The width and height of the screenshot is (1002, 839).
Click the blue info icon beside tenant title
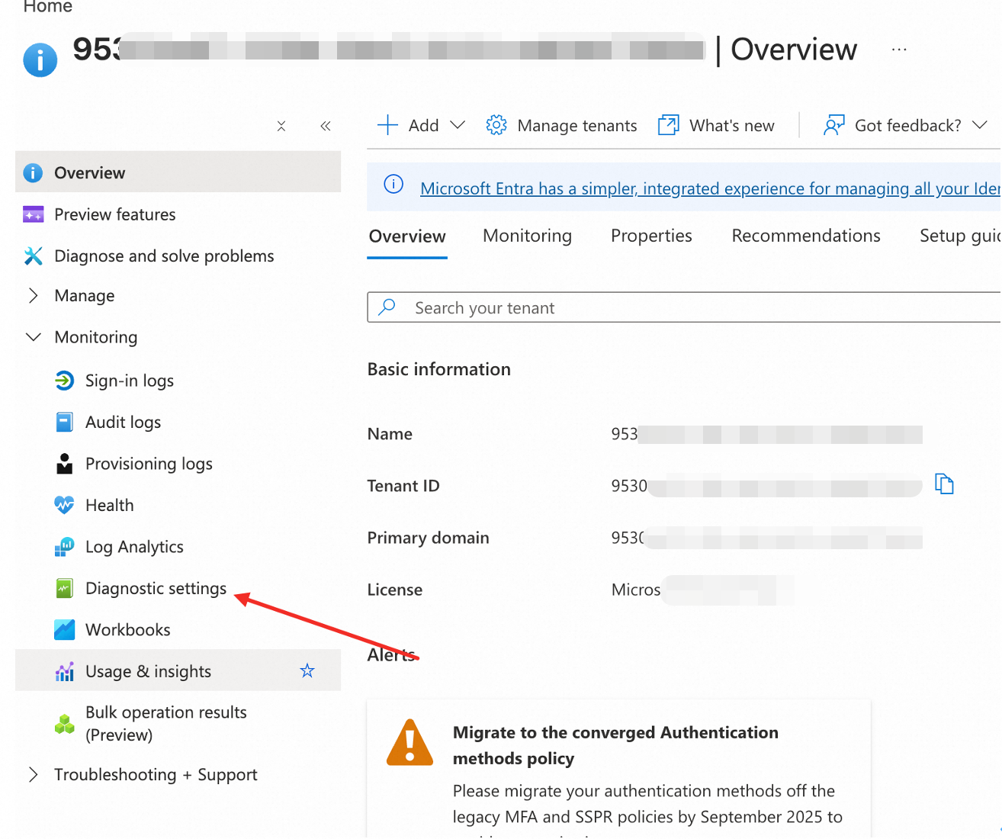coord(40,59)
